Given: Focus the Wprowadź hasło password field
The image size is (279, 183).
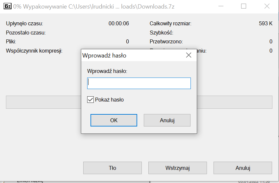Looking at the screenshot, I should pyautogui.click(x=139, y=83).
